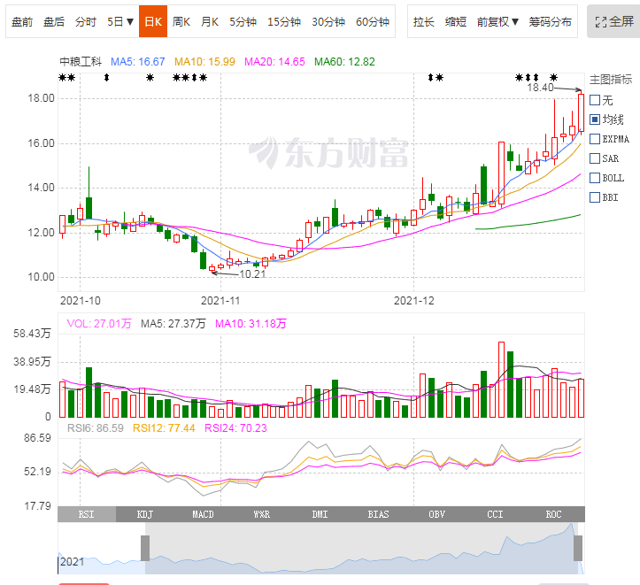Click the RSI12: 77.44 label
This screenshot has width=640, height=585.
point(164,428)
